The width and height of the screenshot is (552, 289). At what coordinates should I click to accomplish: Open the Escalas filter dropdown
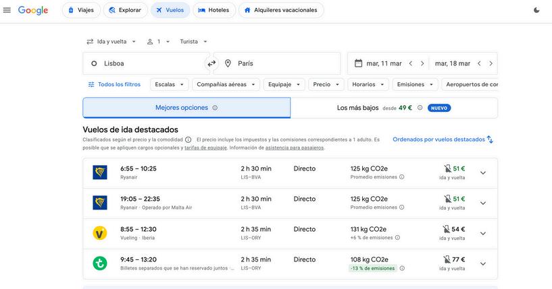point(170,84)
